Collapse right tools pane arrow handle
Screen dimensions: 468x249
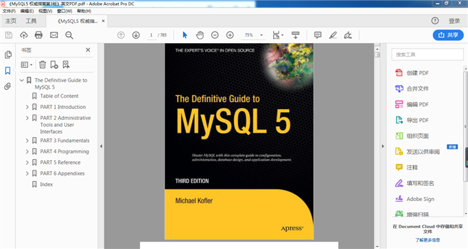[383, 146]
